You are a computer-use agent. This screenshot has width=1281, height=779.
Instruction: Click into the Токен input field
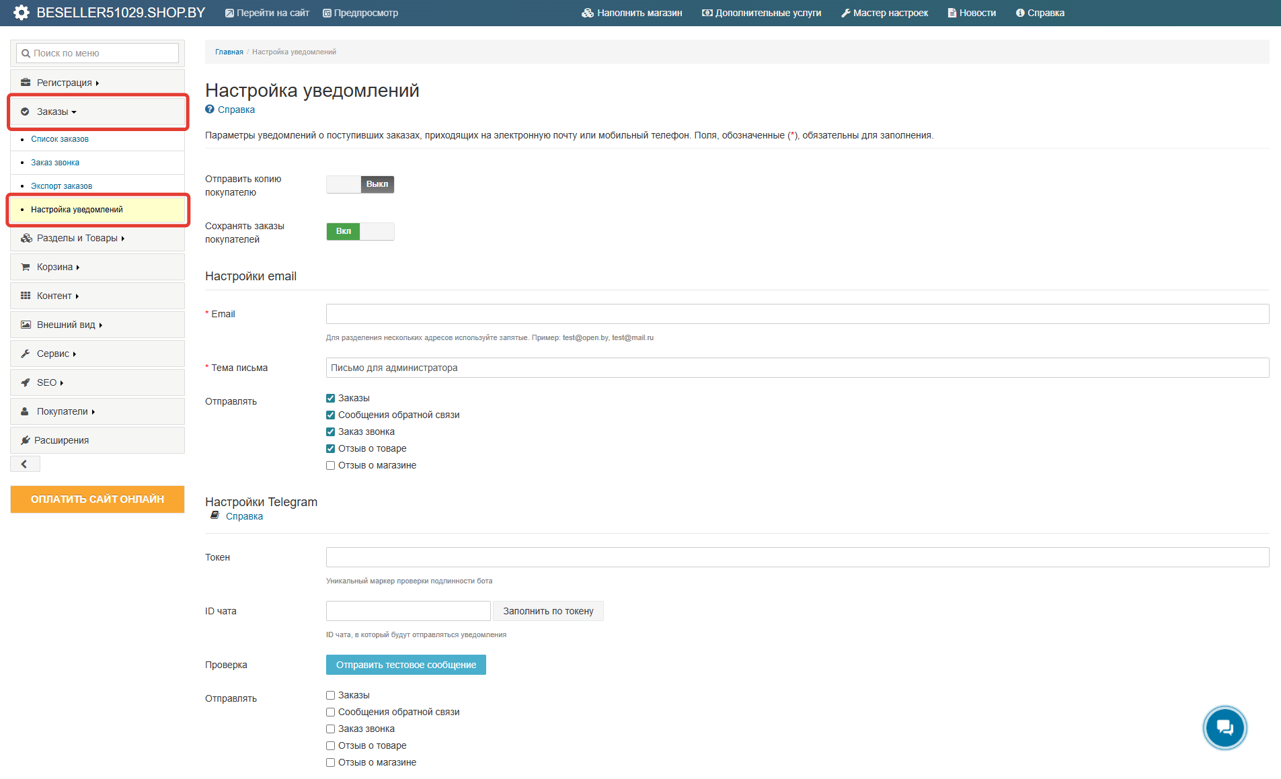click(x=797, y=557)
